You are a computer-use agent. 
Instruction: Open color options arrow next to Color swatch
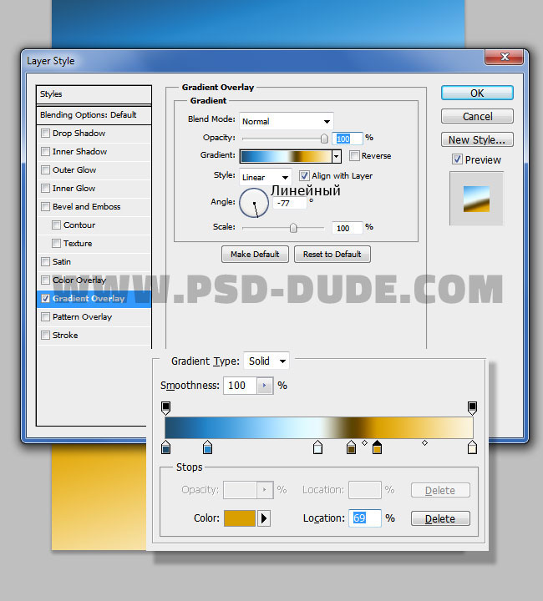click(x=264, y=518)
